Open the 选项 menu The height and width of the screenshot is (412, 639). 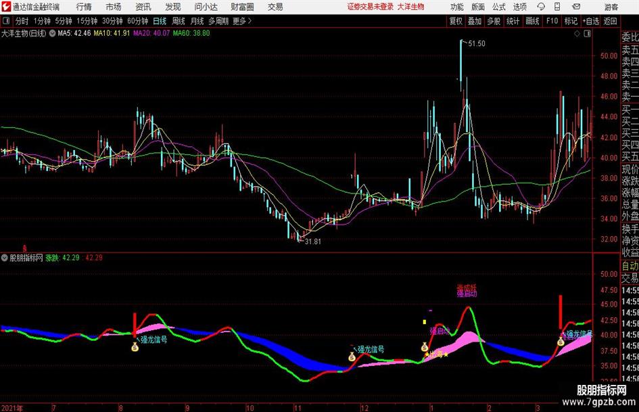(519, 7)
